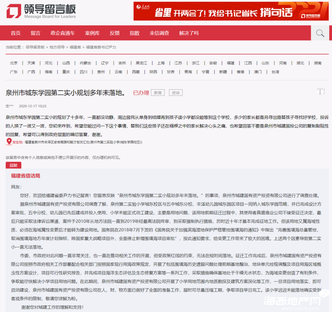This screenshot has height=312, width=332.
Task: Select region 台湾
Action: click(x=275, y=72)
